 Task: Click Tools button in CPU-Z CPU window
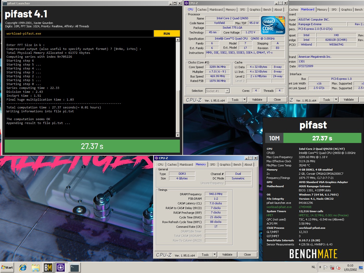[x=235, y=100]
